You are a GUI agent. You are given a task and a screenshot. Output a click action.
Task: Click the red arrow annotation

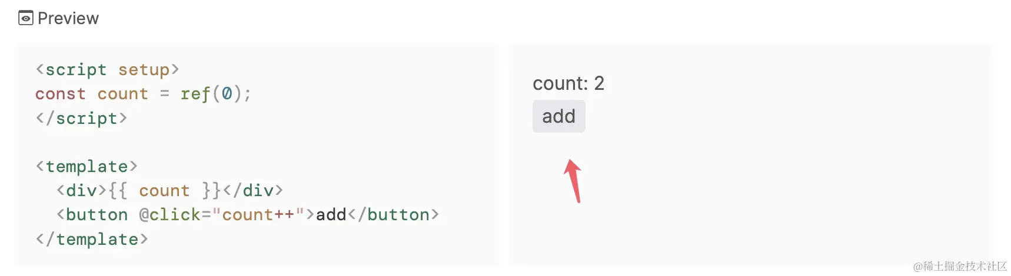point(573,181)
